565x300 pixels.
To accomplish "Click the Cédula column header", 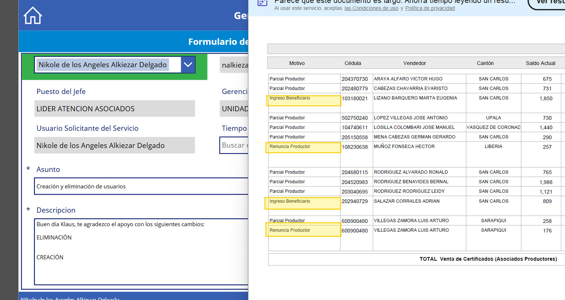I will click(x=353, y=63).
